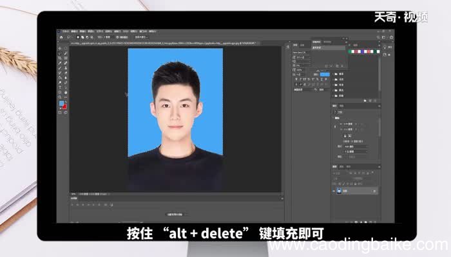Open the workspace switcher dropdown
451x257 pixels.
pyautogui.click(x=384, y=37)
